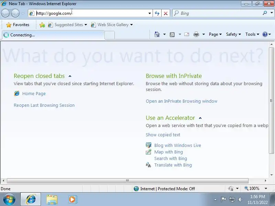Image resolution: width=275 pixels, height=206 pixels.
Task: Click the Show copied text link
Action: [163, 135]
